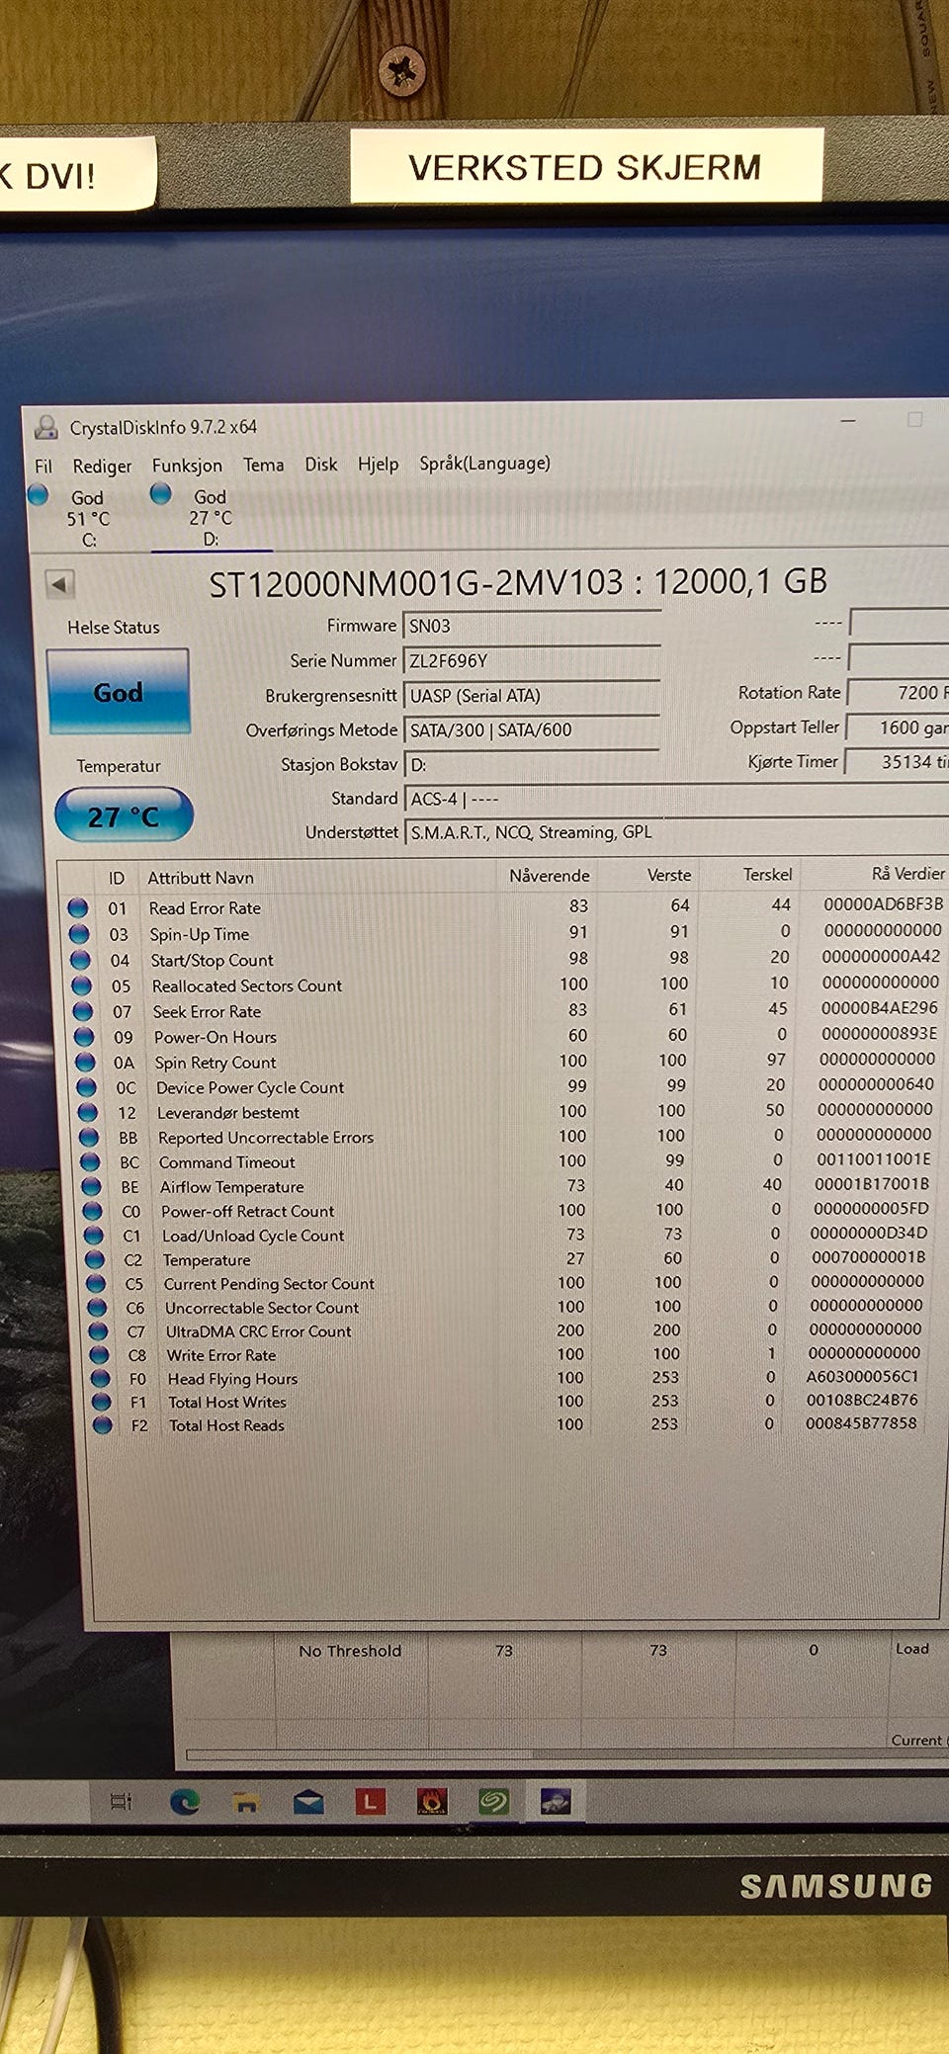
Task: Click the Verste column header
Action: click(x=669, y=875)
